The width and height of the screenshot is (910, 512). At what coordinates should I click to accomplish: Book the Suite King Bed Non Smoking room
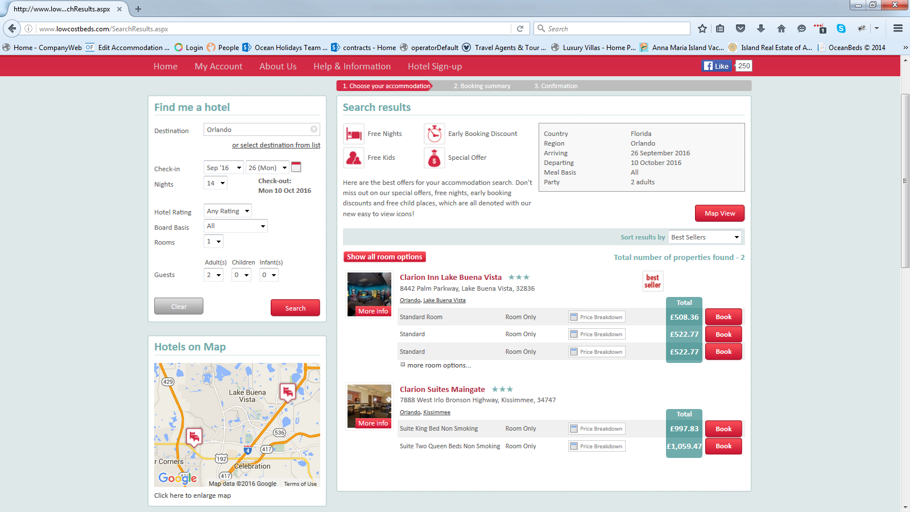723,429
